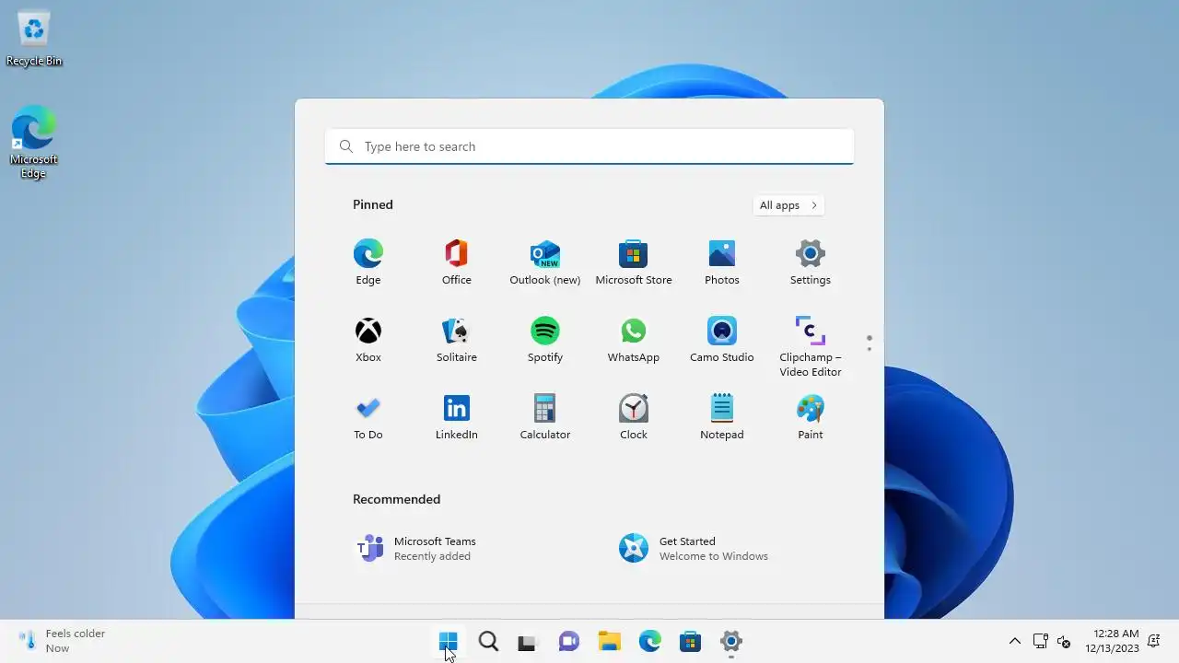Expand the All apps list
Viewport: 1179px width, 663px height.
point(788,205)
